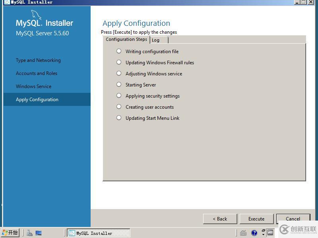
Task: Click the 'Updating Windows Firewall rules' label
Action: (x=160, y=63)
